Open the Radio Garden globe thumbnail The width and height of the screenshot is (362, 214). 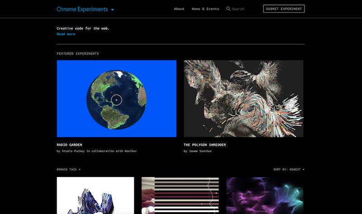117,98
